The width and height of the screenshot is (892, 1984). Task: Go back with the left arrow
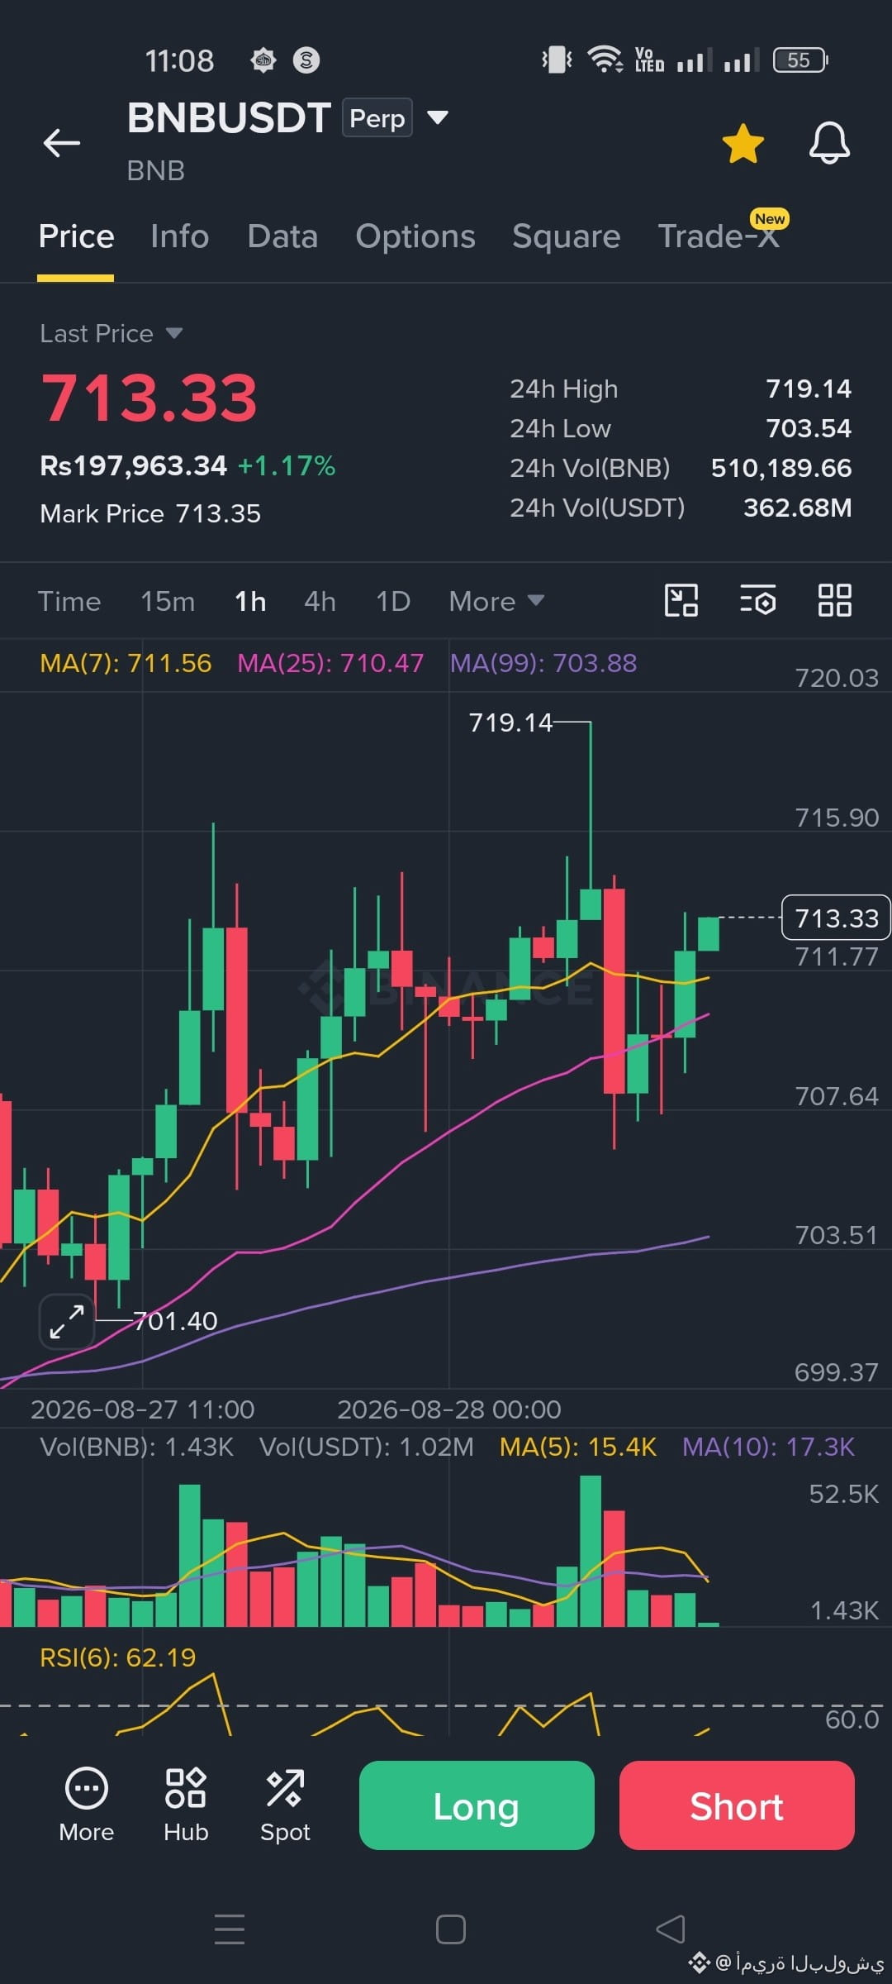click(62, 142)
